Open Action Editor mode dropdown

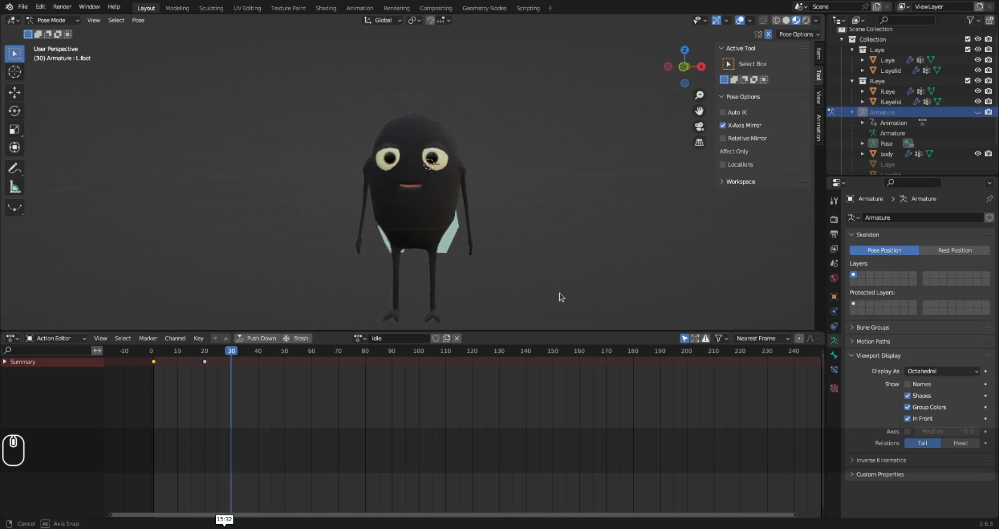56,339
